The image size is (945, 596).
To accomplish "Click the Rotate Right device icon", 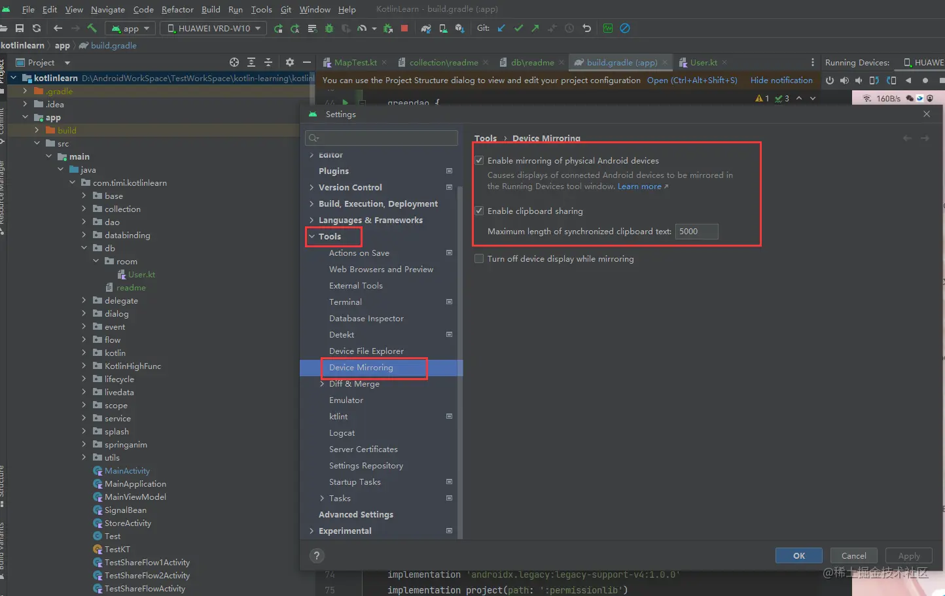I will click(x=891, y=80).
